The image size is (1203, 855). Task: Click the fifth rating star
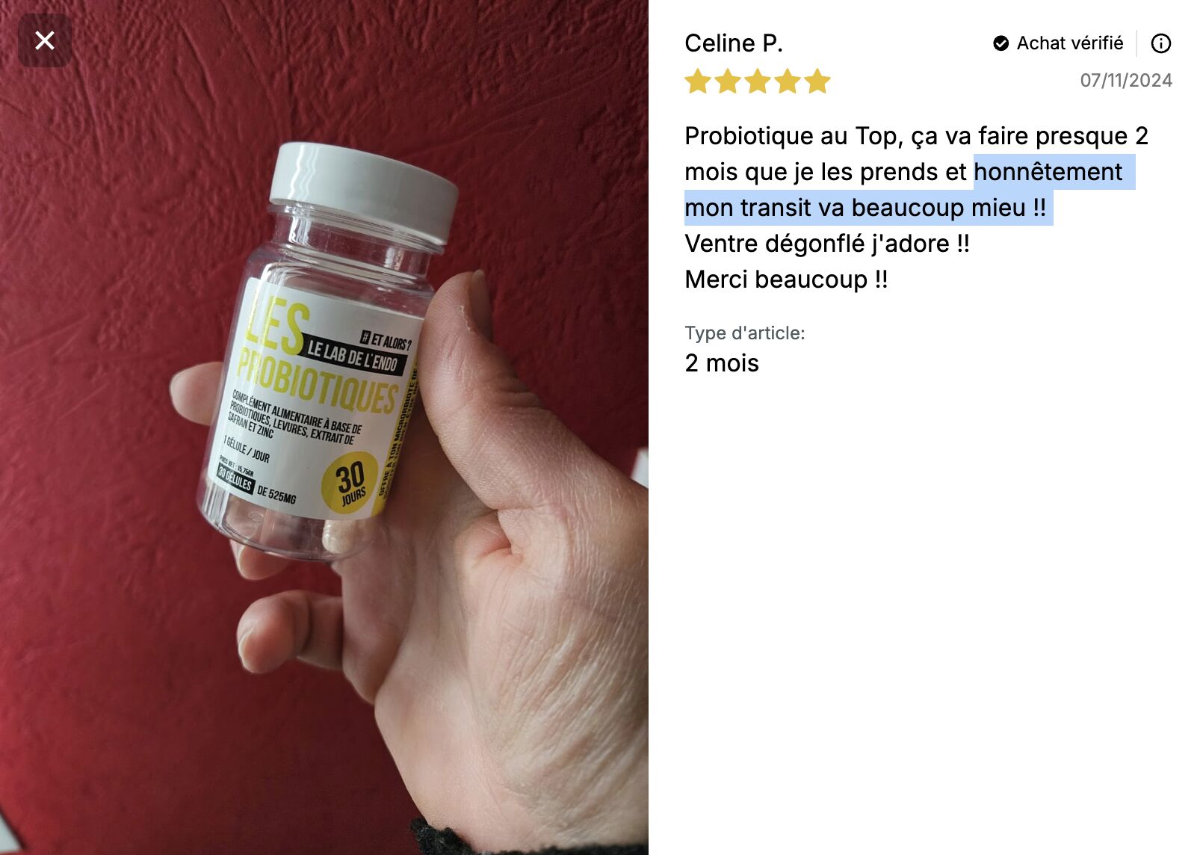(817, 81)
